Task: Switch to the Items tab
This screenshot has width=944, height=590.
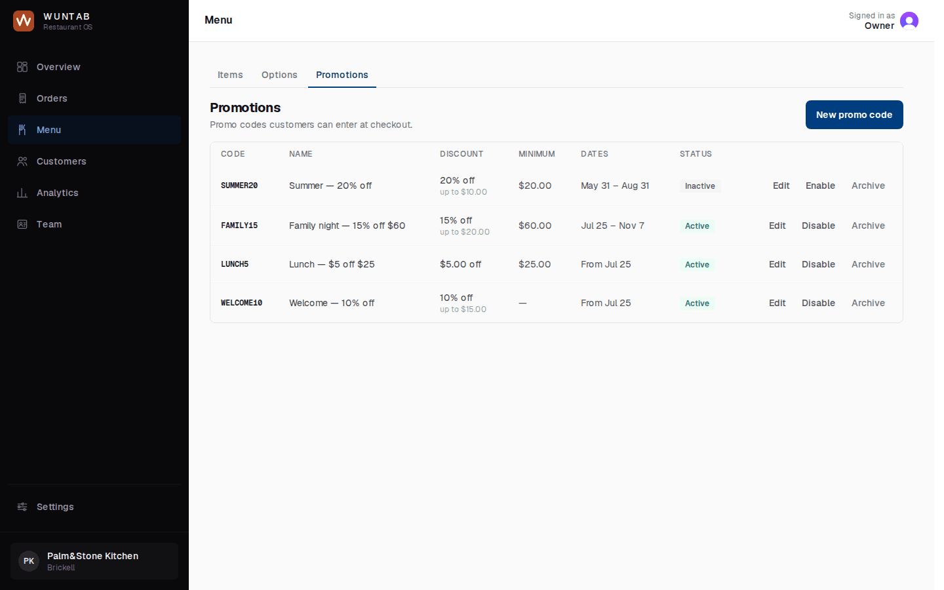Action: (230, 75)
